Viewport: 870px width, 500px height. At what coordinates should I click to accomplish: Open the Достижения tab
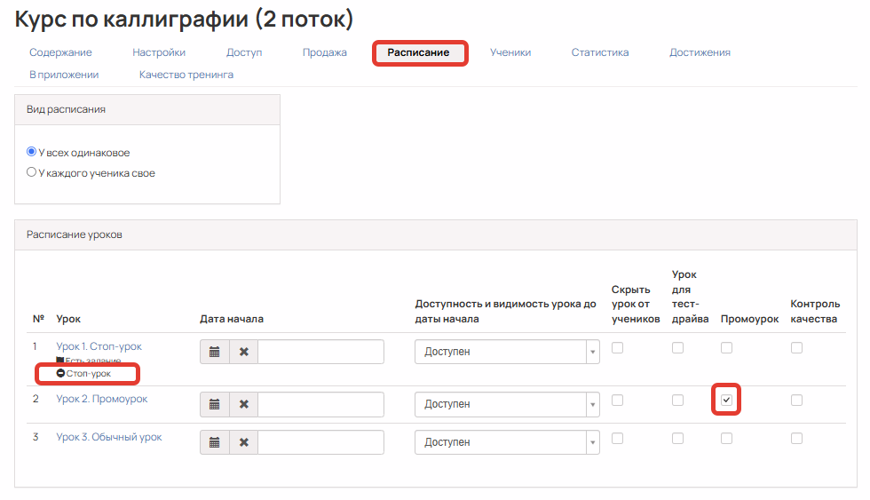[x=700, y=52]
